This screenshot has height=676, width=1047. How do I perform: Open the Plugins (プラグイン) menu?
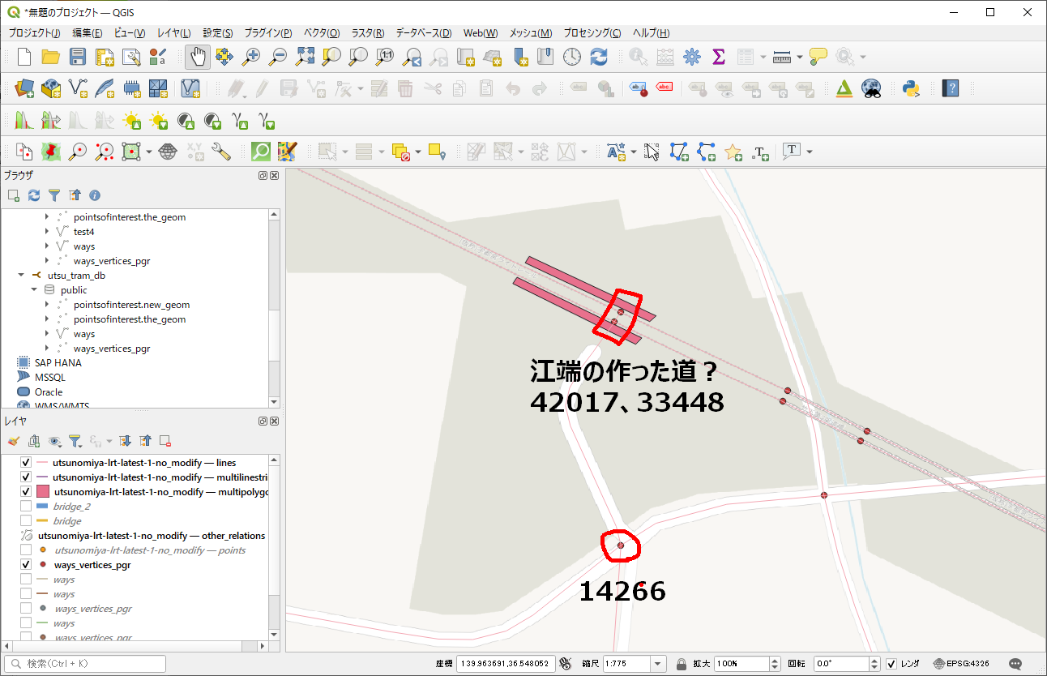[267, 33]
